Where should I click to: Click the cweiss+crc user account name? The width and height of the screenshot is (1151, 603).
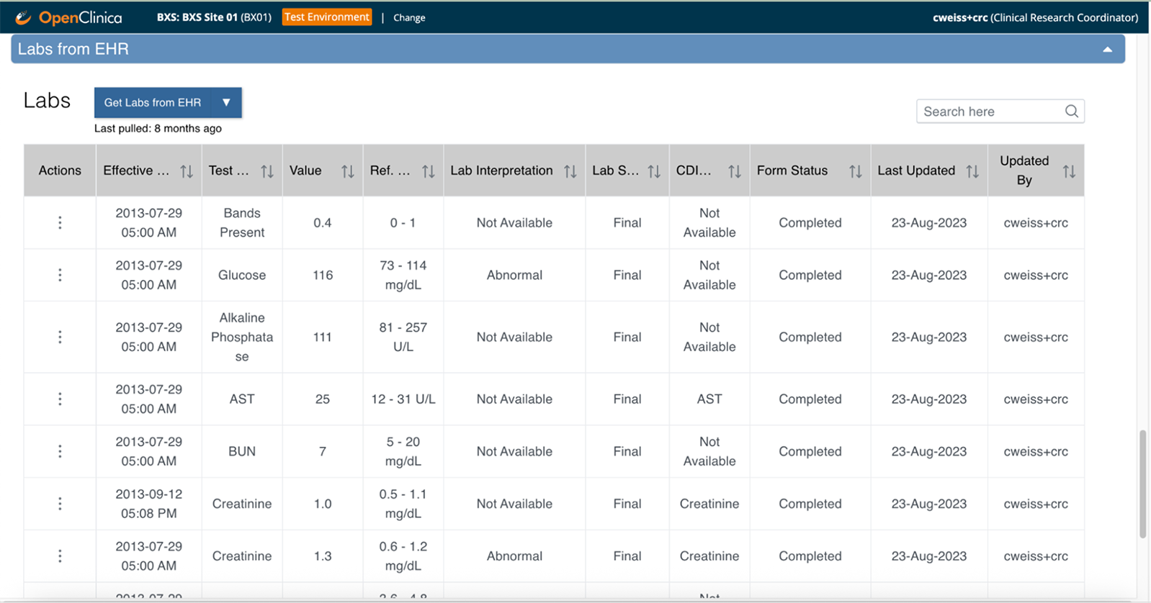[x=959, y=18]
